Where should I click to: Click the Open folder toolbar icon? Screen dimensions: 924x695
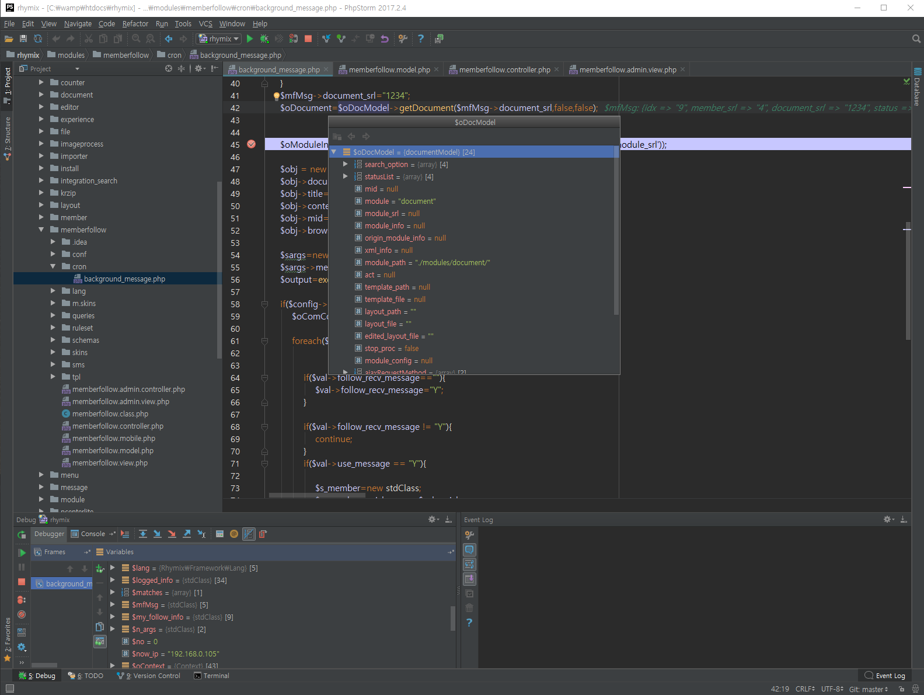tap(9, 39)
